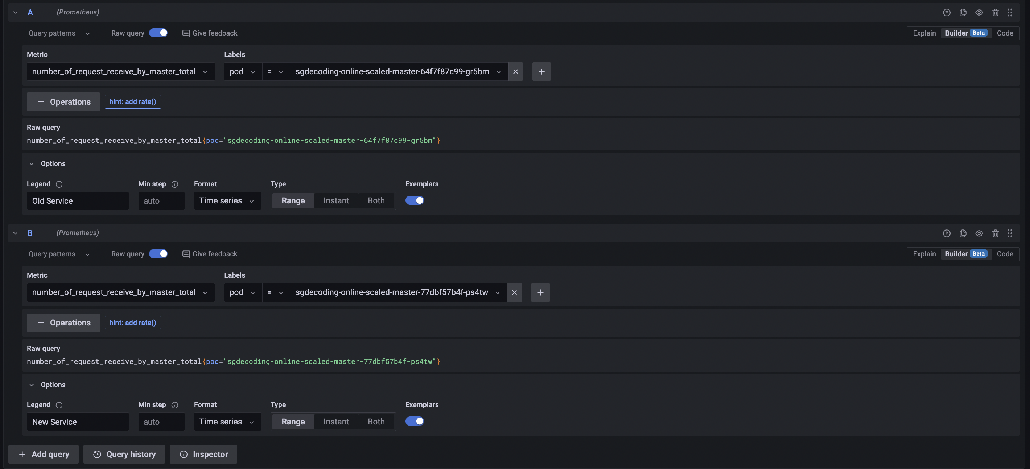1030x469 pixels.
Task: Delete query A with the trash icon
Action: [x=996, y=12]
